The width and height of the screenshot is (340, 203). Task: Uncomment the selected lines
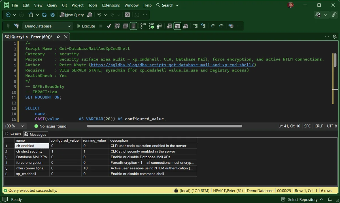[203, 26]
